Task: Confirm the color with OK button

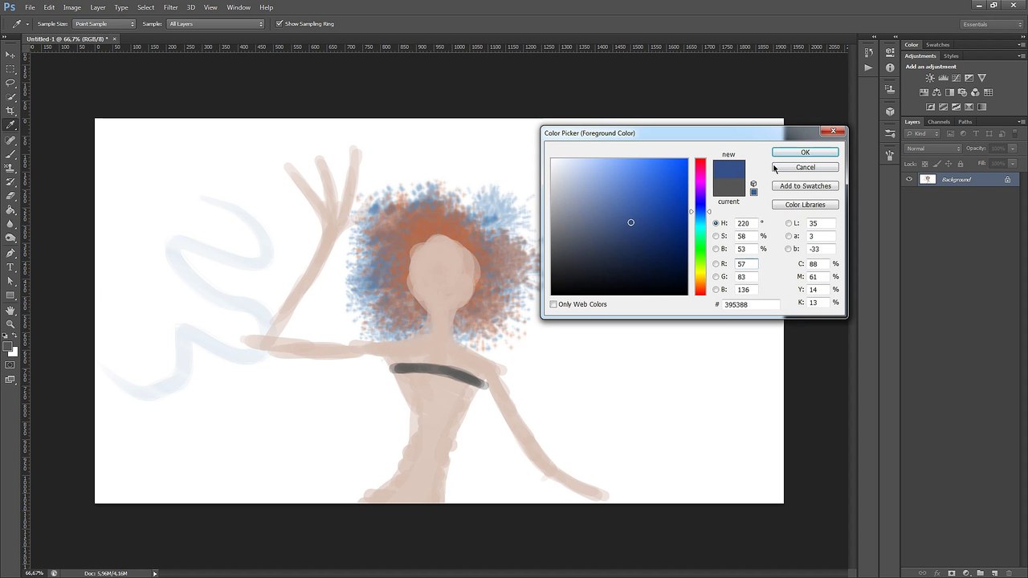Action: click(805, 152)
